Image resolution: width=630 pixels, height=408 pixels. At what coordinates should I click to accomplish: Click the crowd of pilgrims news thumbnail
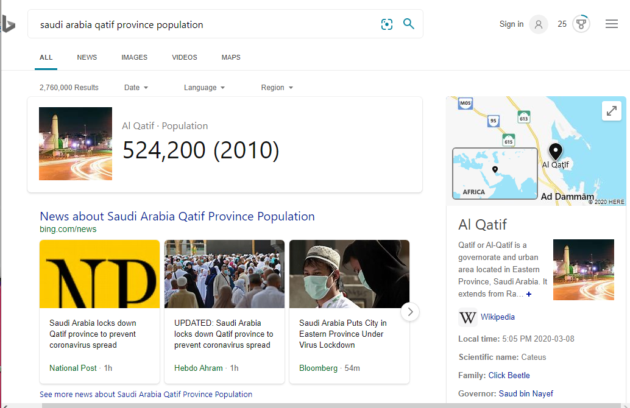point(225,274)
